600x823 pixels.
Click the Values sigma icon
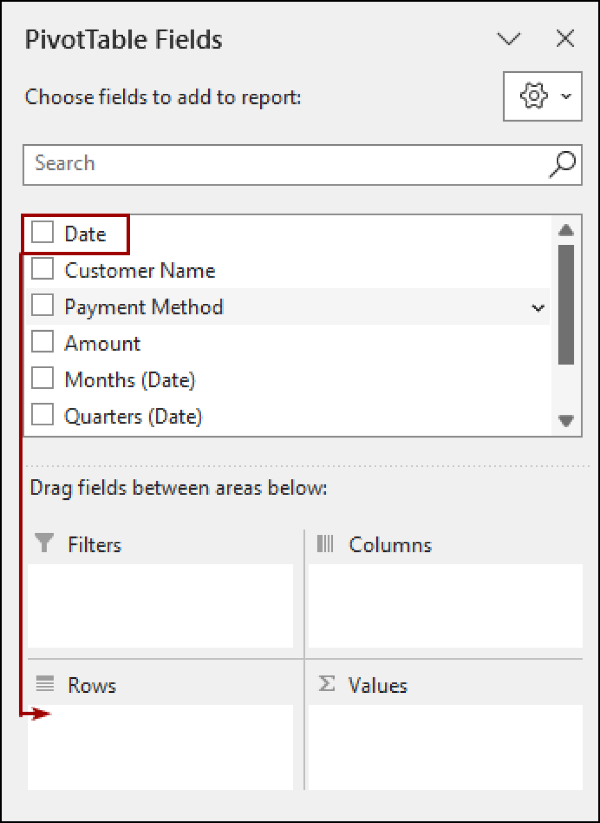(x=326, y=684)
